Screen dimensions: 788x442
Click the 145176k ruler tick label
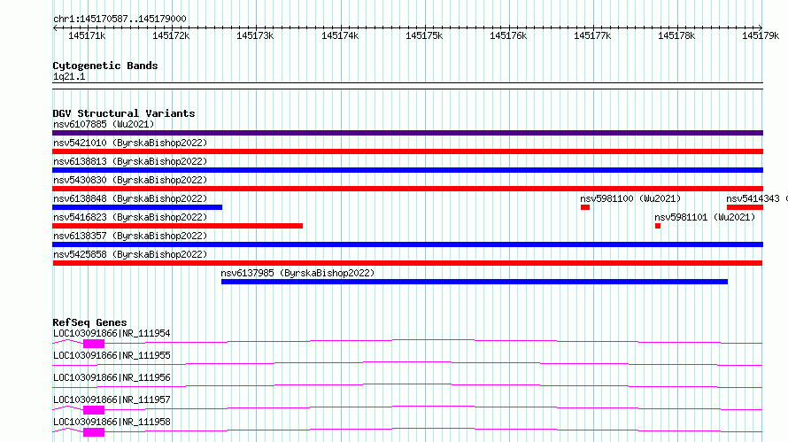pyautogui.click(x=508, y=35)
